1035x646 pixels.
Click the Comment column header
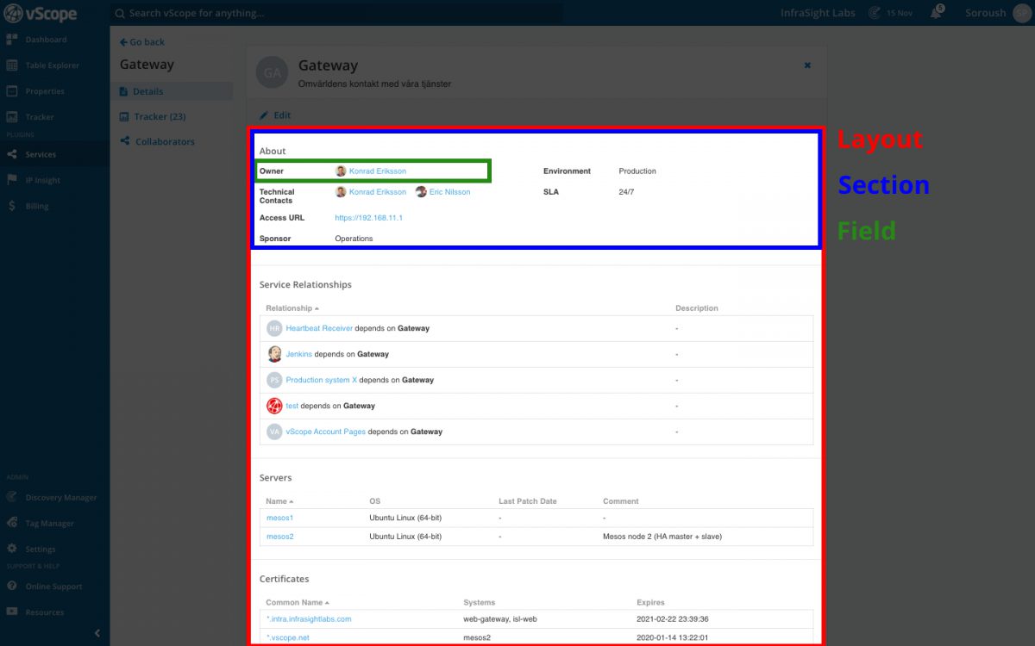click(621, 501)
